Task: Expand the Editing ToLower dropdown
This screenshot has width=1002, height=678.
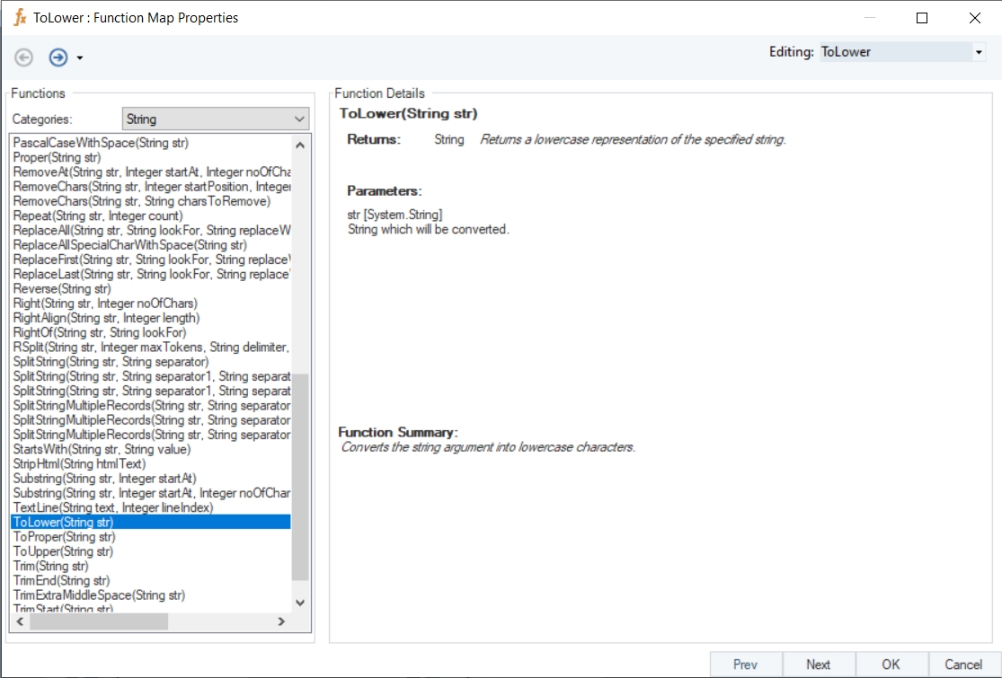Action: pyautogui.click(x=979, y=53)
